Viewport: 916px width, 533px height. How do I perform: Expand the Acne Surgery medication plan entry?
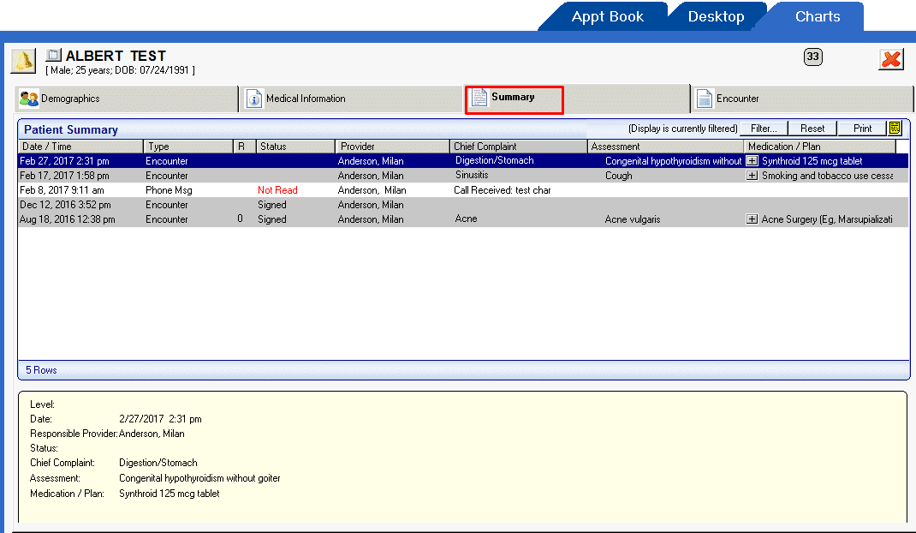[x=752, y=219]
